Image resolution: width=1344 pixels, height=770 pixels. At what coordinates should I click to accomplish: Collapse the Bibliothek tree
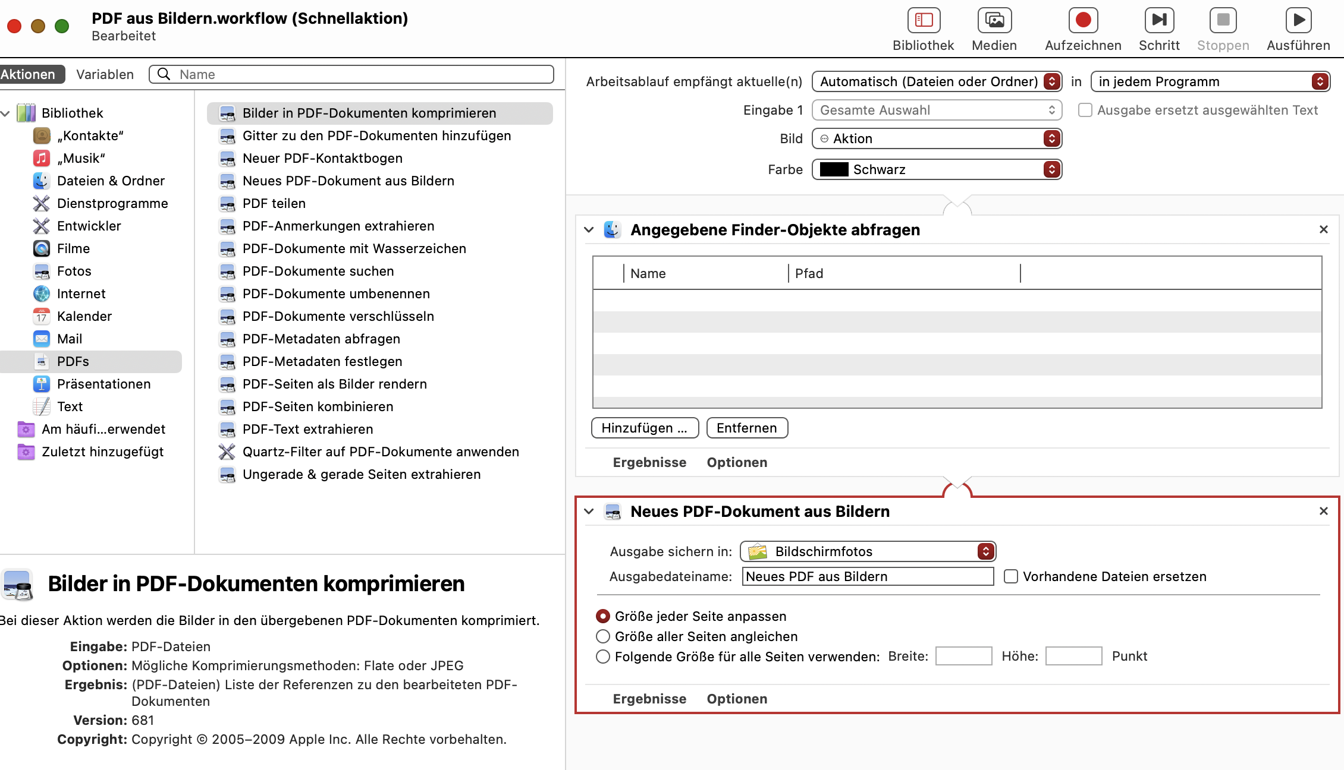coord(6,113)
